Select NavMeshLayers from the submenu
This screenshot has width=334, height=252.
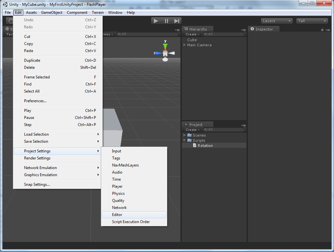click(134, 165)
